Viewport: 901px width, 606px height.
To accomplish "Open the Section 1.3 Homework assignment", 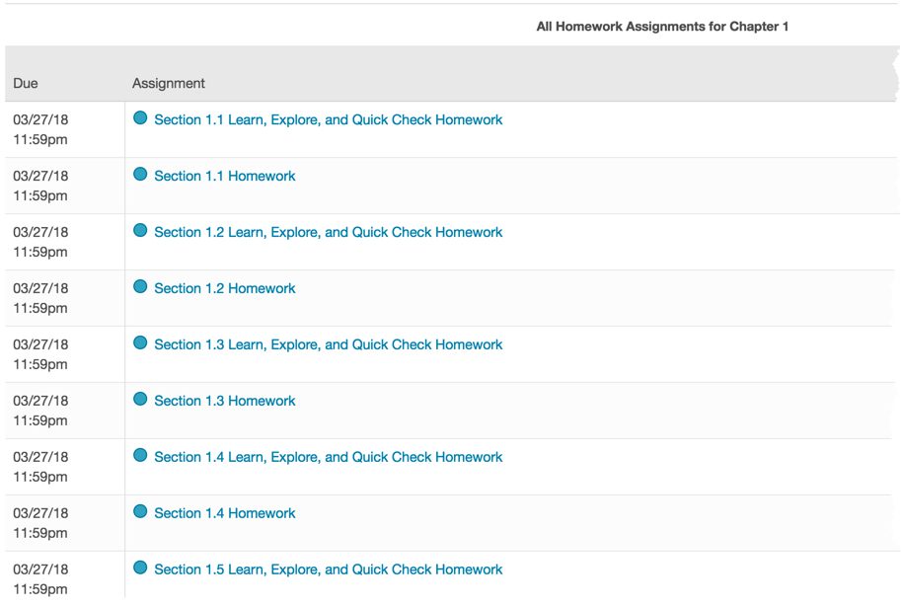I will 224,400.
